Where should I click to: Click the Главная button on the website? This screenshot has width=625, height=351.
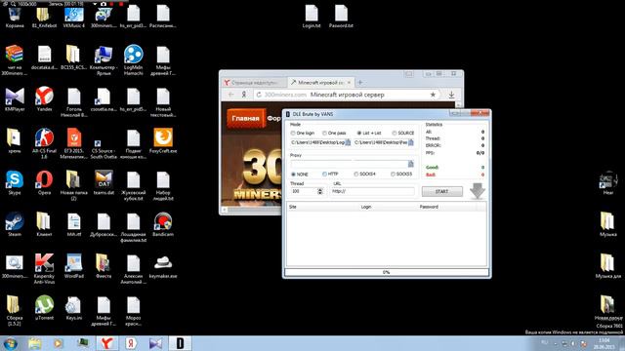(x=245, y=118)
